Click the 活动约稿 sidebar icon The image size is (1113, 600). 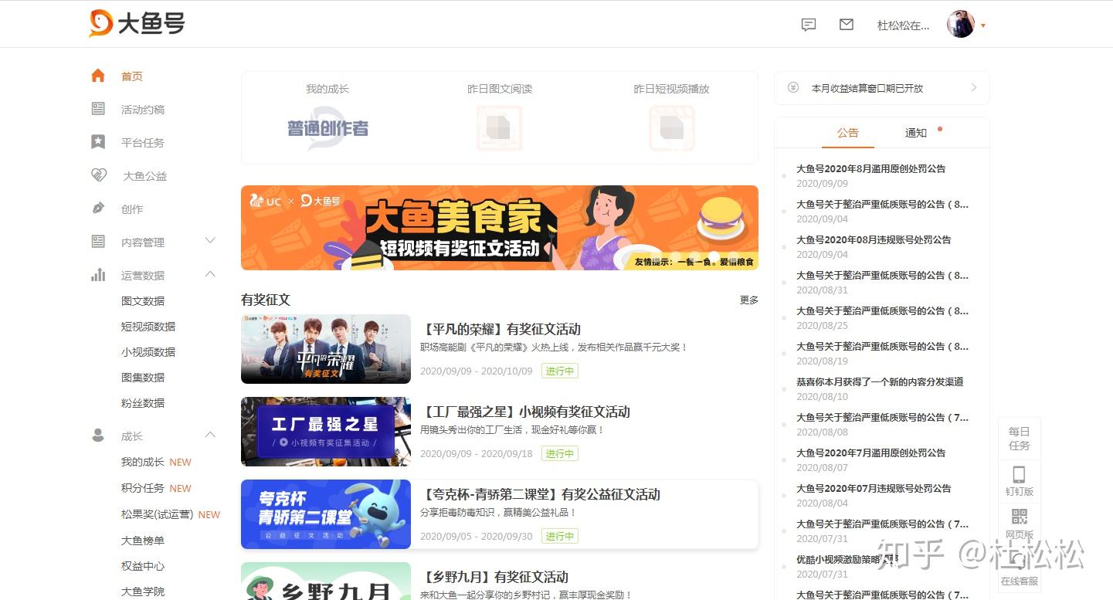coord(98,109)
